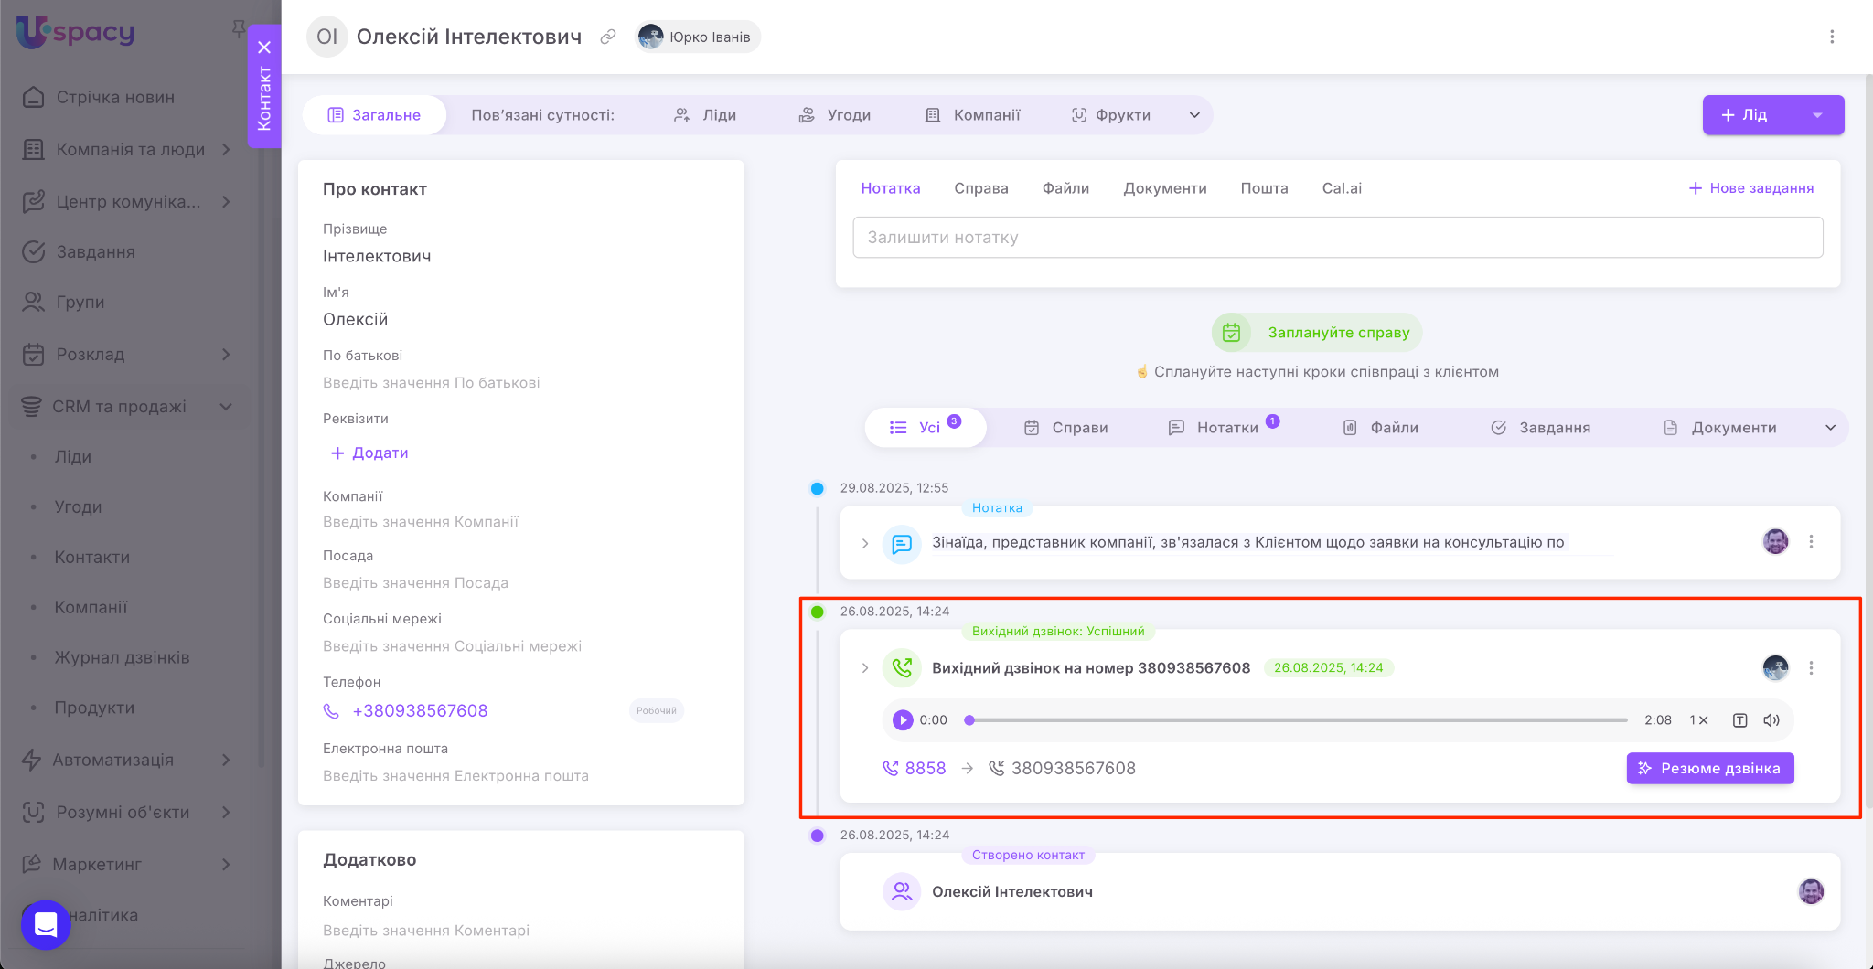1873x969 pixels.
Task: Expand the outgoing call entry details
Action: point(865,668)
